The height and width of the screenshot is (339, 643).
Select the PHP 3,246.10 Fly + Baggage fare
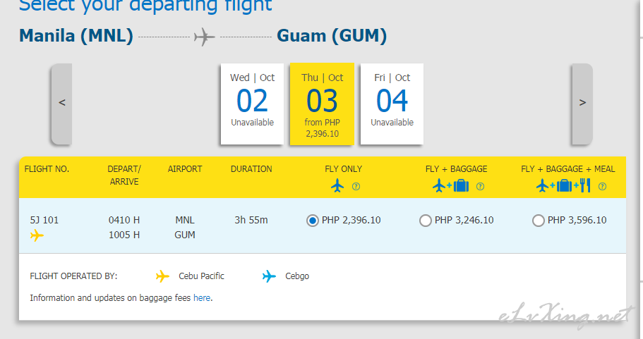click(x=426, y=221)
